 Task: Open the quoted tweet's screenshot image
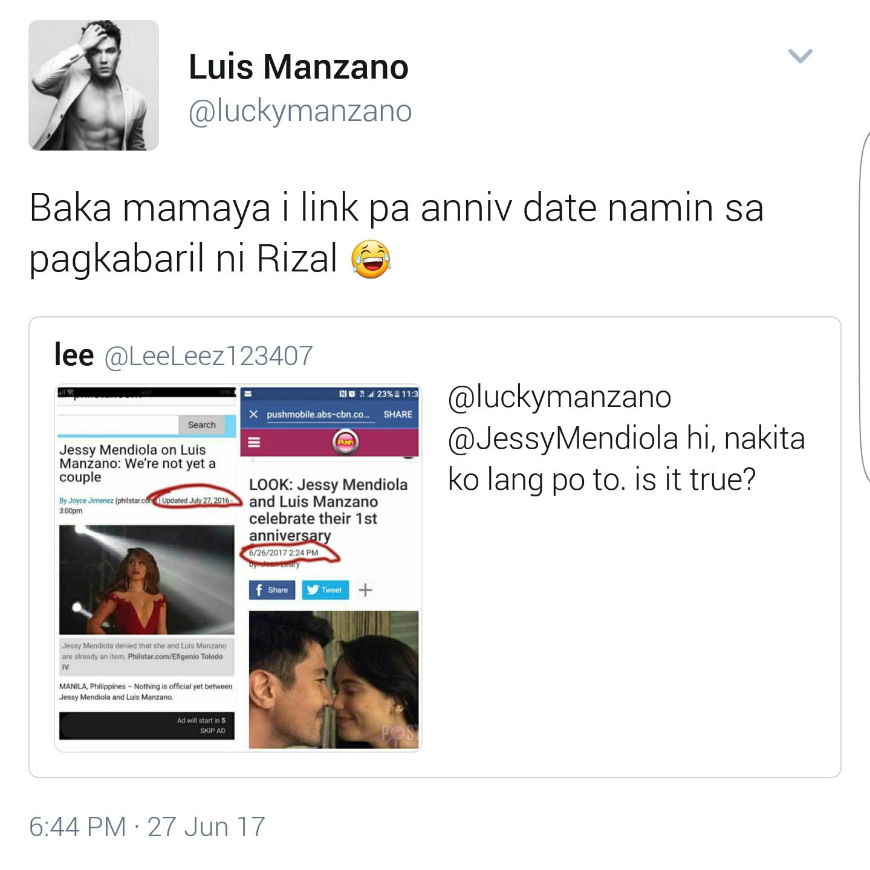(x=238, y=568)
